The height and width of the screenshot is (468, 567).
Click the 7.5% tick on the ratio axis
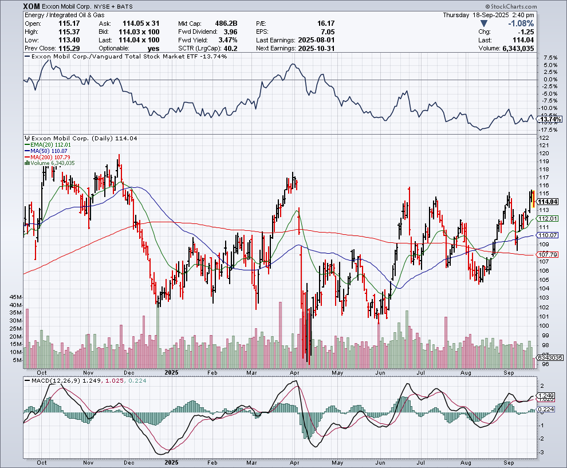(550, 58)
